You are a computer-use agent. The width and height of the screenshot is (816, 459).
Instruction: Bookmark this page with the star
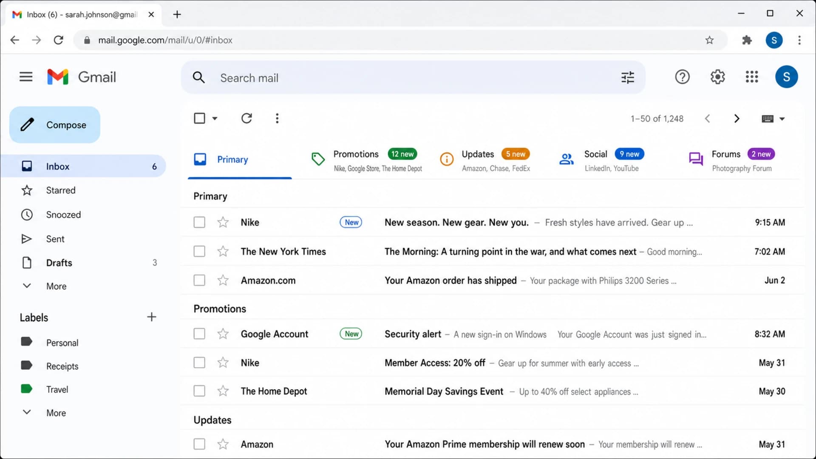[x=709, y=40]
